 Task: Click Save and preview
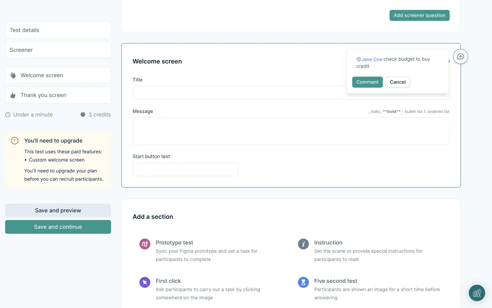pyautogui.click(x=58, y=210)
